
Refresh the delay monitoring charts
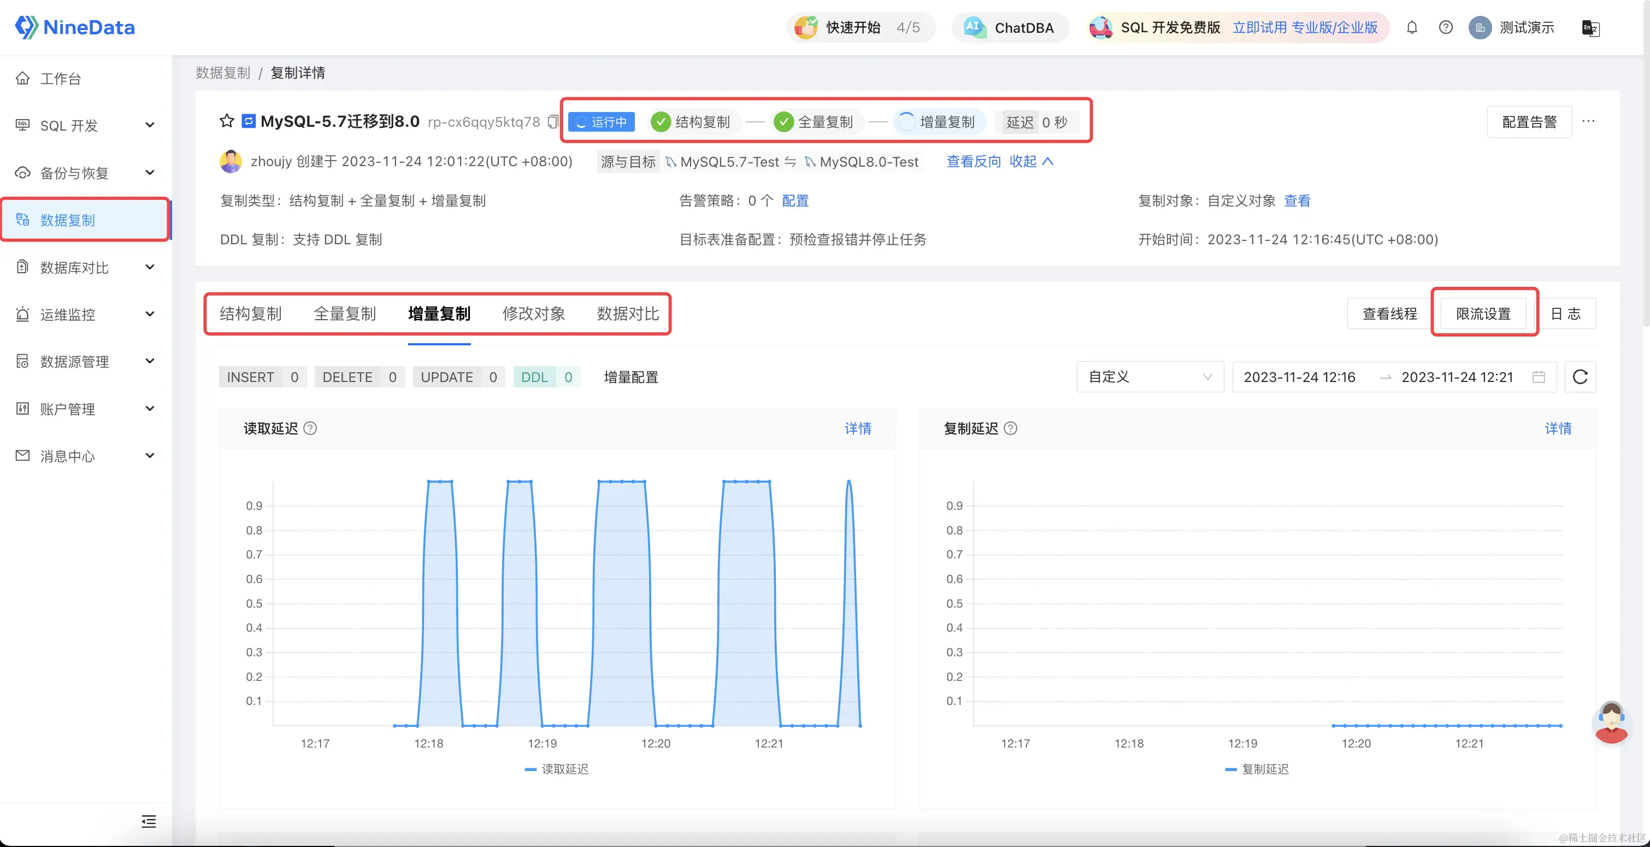[x=1580, y=377]
